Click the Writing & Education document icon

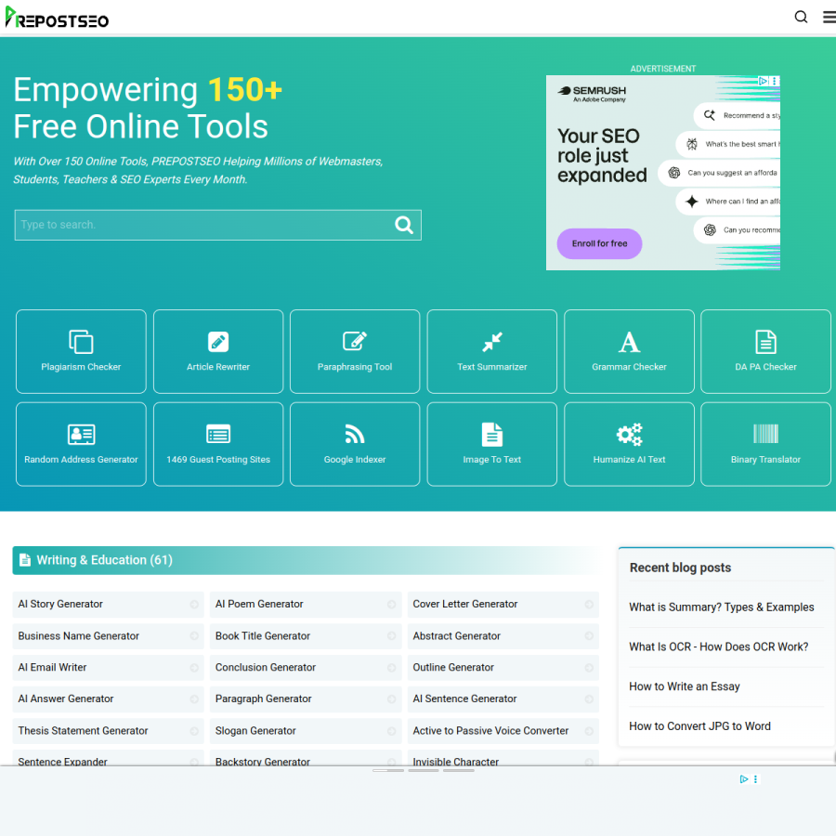[x=24, y=560]
